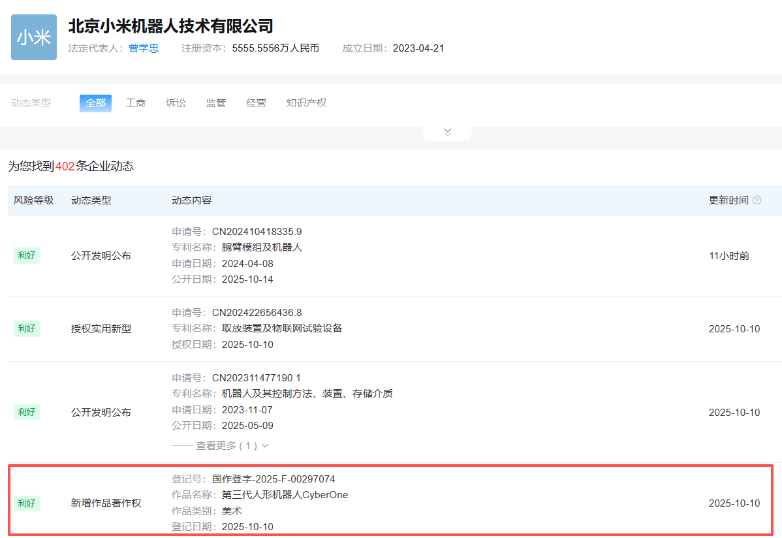Viewport: 782px width, 538px height.
Task: Switch to the 诉讼 tab
Action: [x=176, y=103]
